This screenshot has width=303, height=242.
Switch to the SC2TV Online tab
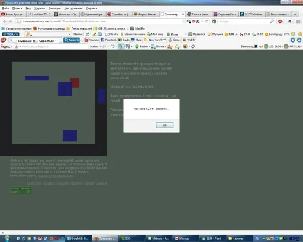click(252, 14)
